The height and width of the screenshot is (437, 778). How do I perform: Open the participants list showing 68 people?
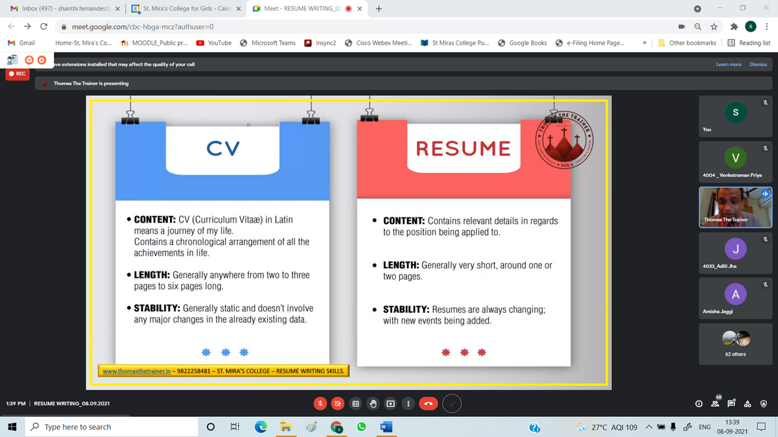tap(714, 403)
